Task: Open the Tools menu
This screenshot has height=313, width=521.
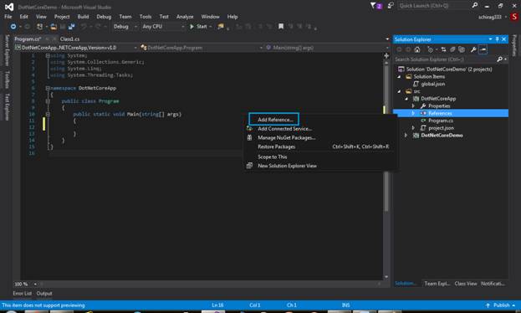Action: [x=146, y=17]
